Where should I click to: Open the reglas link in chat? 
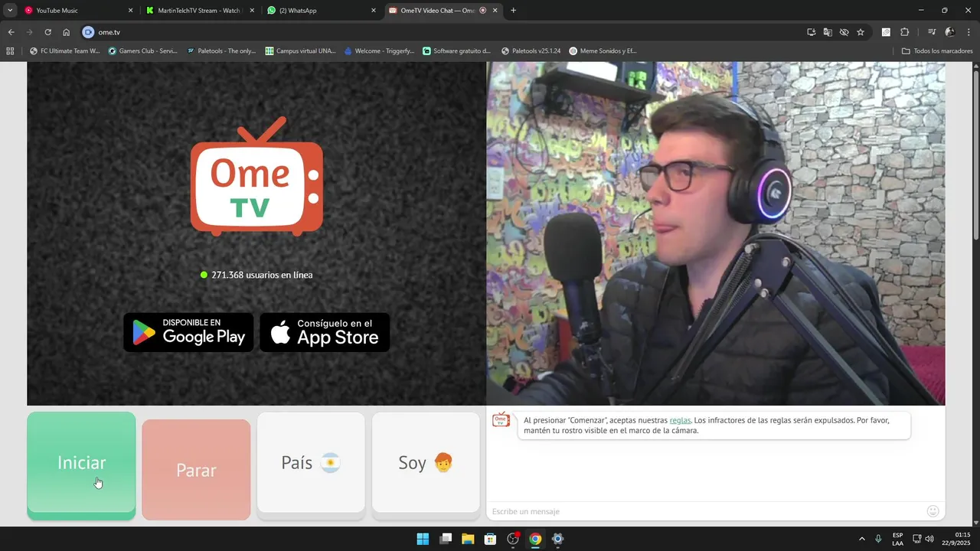click(680, 420)
